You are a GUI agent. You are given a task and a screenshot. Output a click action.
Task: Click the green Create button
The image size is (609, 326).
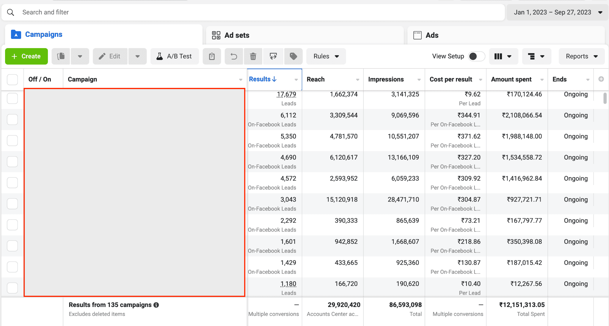(x=26, y=56)
